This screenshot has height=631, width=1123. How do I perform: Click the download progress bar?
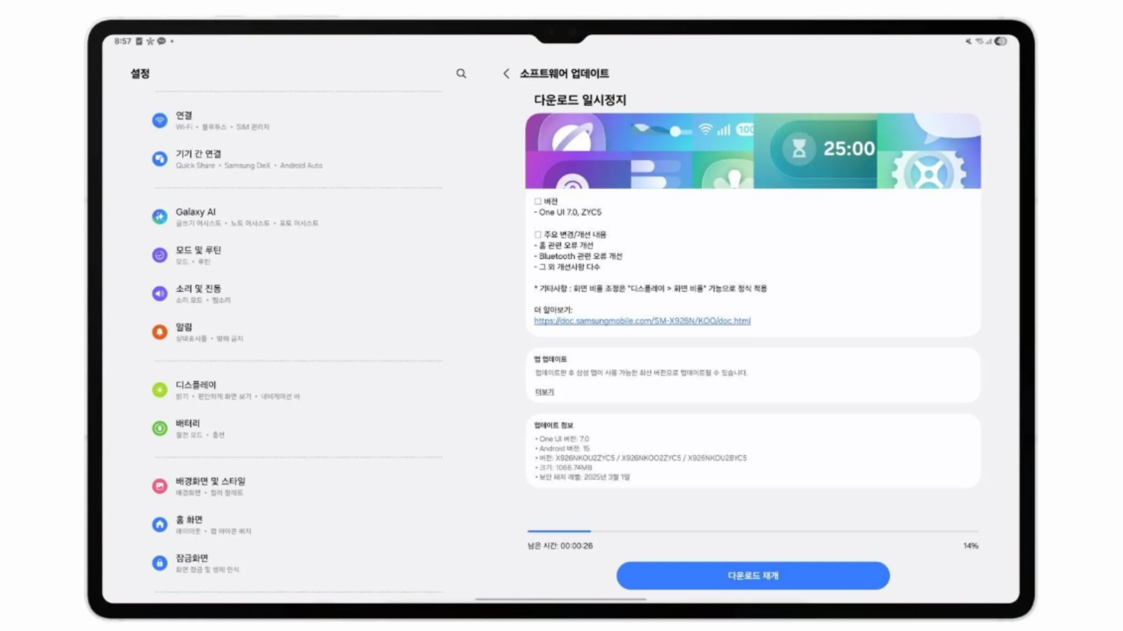[753, 531]
